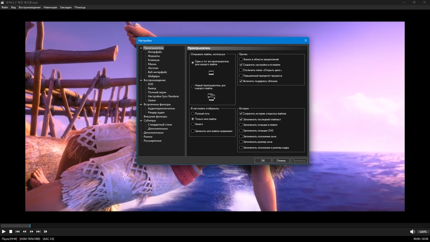430x242 pixels.
Task: Click the Применить button
Action: click(x=299, y=161)
